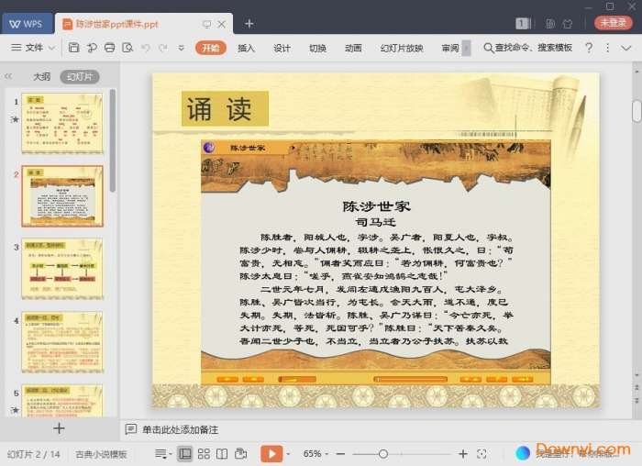Start slideshow with orange play button

[271, 453]
